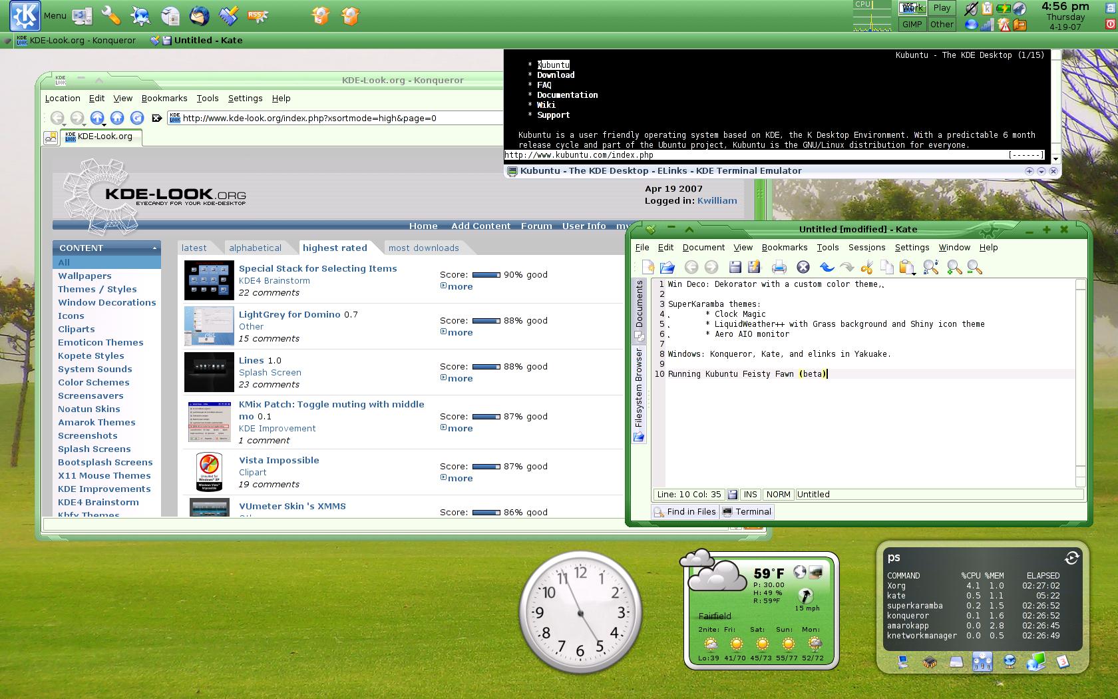
Task: Switch to the most downloads tab
Action: click(424, 248)
